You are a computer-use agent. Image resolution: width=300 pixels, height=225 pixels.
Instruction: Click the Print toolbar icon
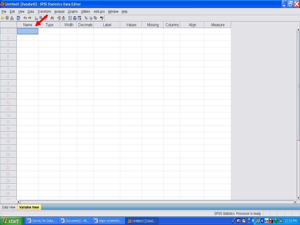pos(12,18)
